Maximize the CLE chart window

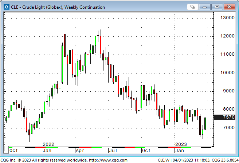(217, 7)
